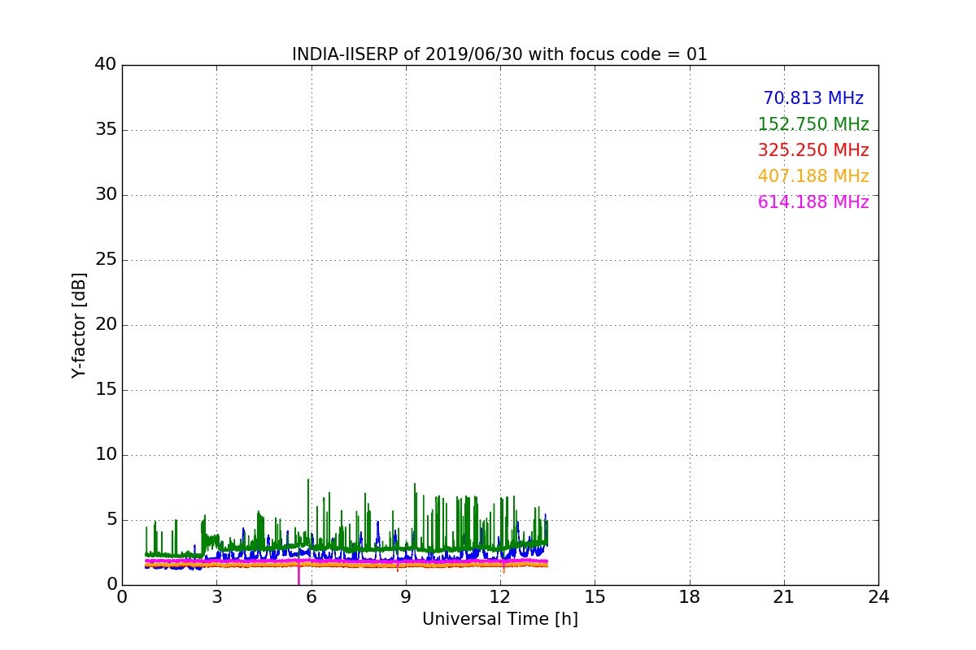Screen dimensions: 976x650
Task: Click x-axis tick label 18
Action: pyautogui.click(x=690, y=598)
